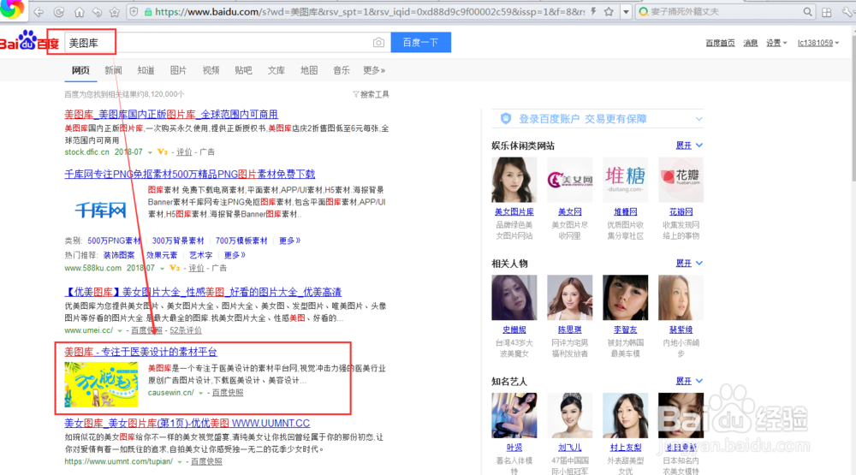This screenshot has width=856, height=475.
Task: Open lc1381059 account dropdown
Action: coord(818,43)
